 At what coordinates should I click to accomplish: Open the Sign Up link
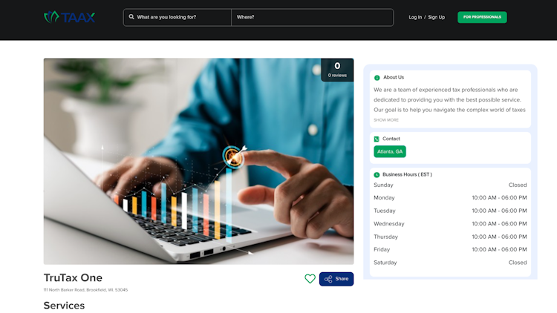click(436, 17)
